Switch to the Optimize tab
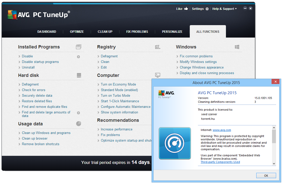This screenshot has height=185, width=283. click(x=77, y=32)
